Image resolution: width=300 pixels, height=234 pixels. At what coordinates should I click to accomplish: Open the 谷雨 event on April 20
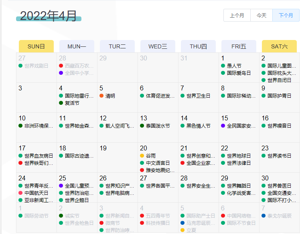tap(151, 156)
